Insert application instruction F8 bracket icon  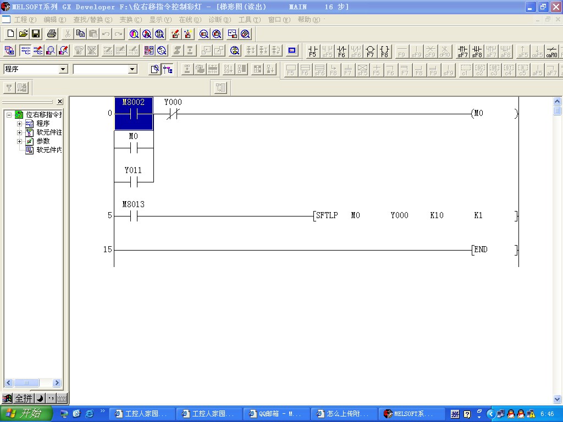(384, 51)
